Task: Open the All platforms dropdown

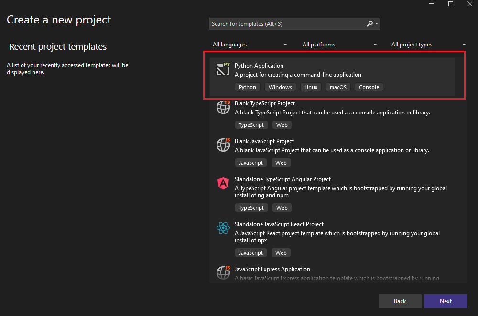Action: (x=339, y=45)
